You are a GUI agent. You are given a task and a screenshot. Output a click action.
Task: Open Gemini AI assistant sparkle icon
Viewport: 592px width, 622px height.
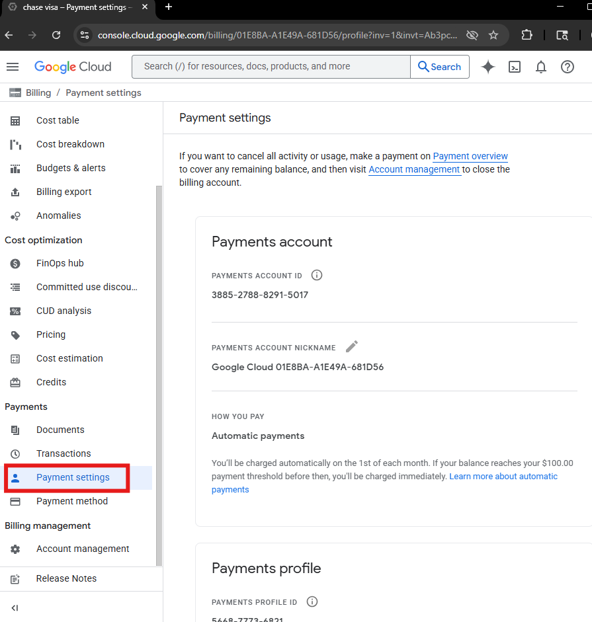tap(488, 67)
